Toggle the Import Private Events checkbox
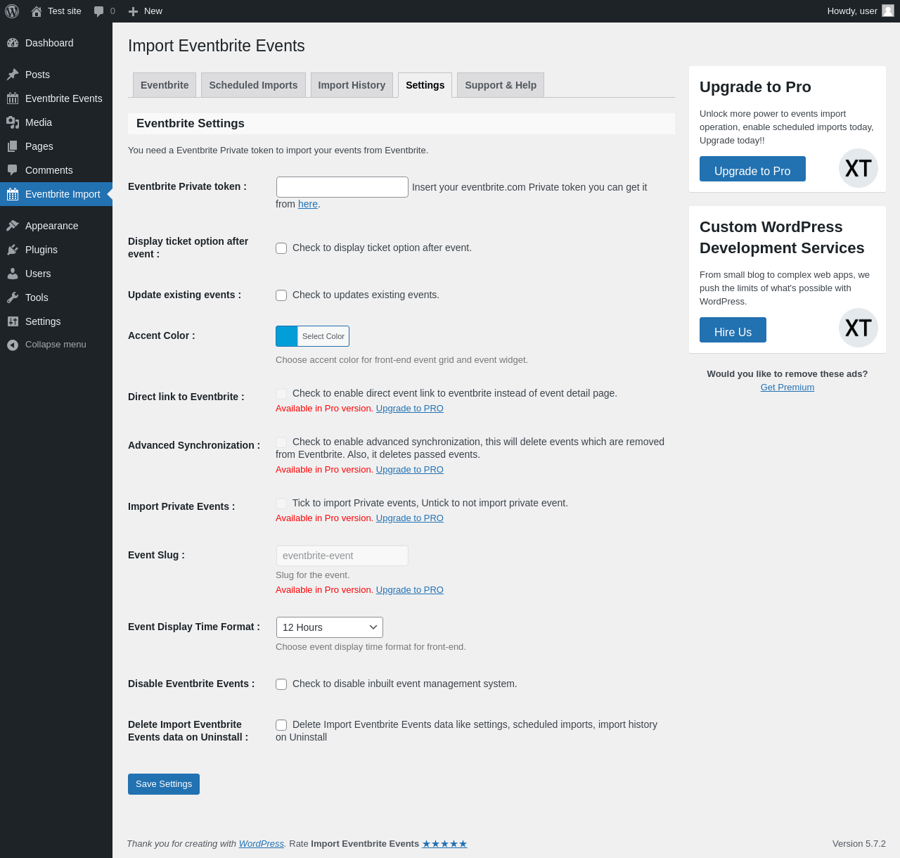The image size is (900, 858). click(x=281, y=504)
